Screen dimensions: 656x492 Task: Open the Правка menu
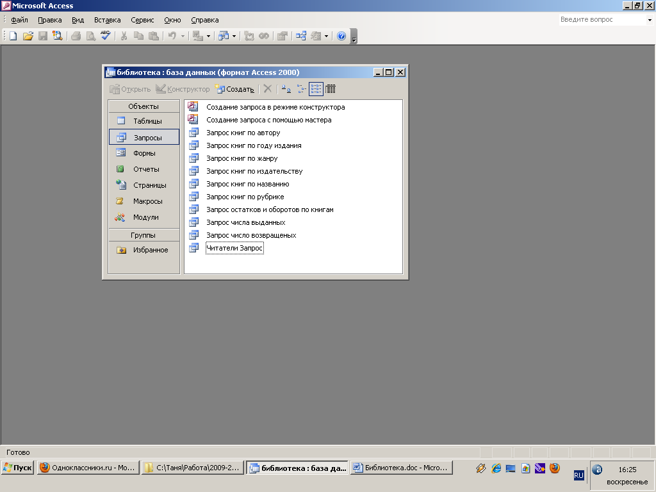tap(50, 20)
